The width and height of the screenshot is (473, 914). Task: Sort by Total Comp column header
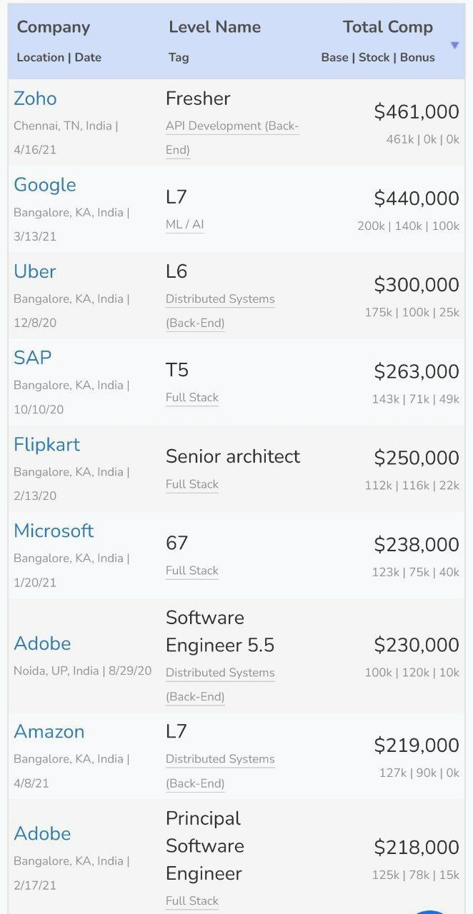[388, 27]
